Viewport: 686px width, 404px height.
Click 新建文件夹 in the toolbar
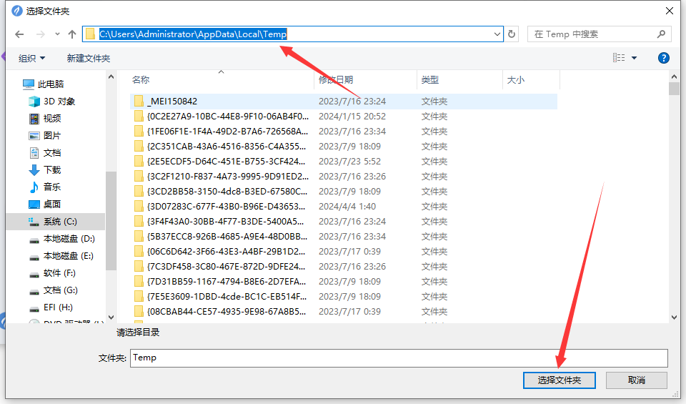89,58
